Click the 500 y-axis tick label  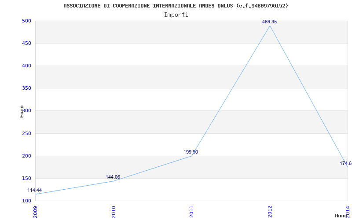click(26, 21)
